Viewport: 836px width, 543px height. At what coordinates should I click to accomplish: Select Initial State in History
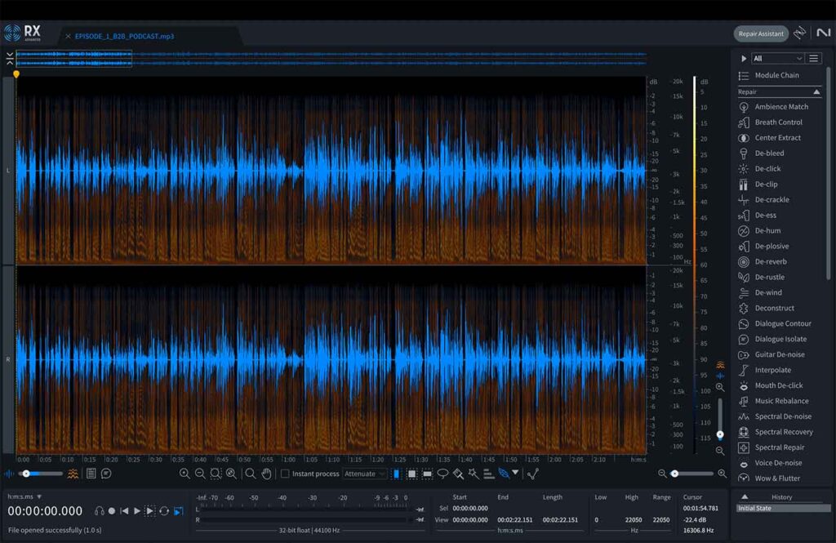coord(754,509)
